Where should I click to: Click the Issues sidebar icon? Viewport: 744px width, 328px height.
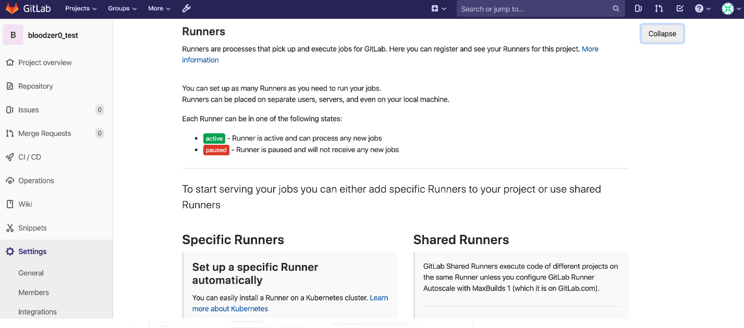pos(10,110)
